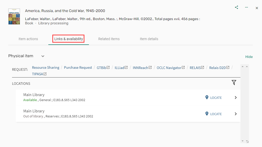The width and height of the screenshot is (262, 147).
Task: Open the TIPASA request link
Action: [x=39, y=74]
